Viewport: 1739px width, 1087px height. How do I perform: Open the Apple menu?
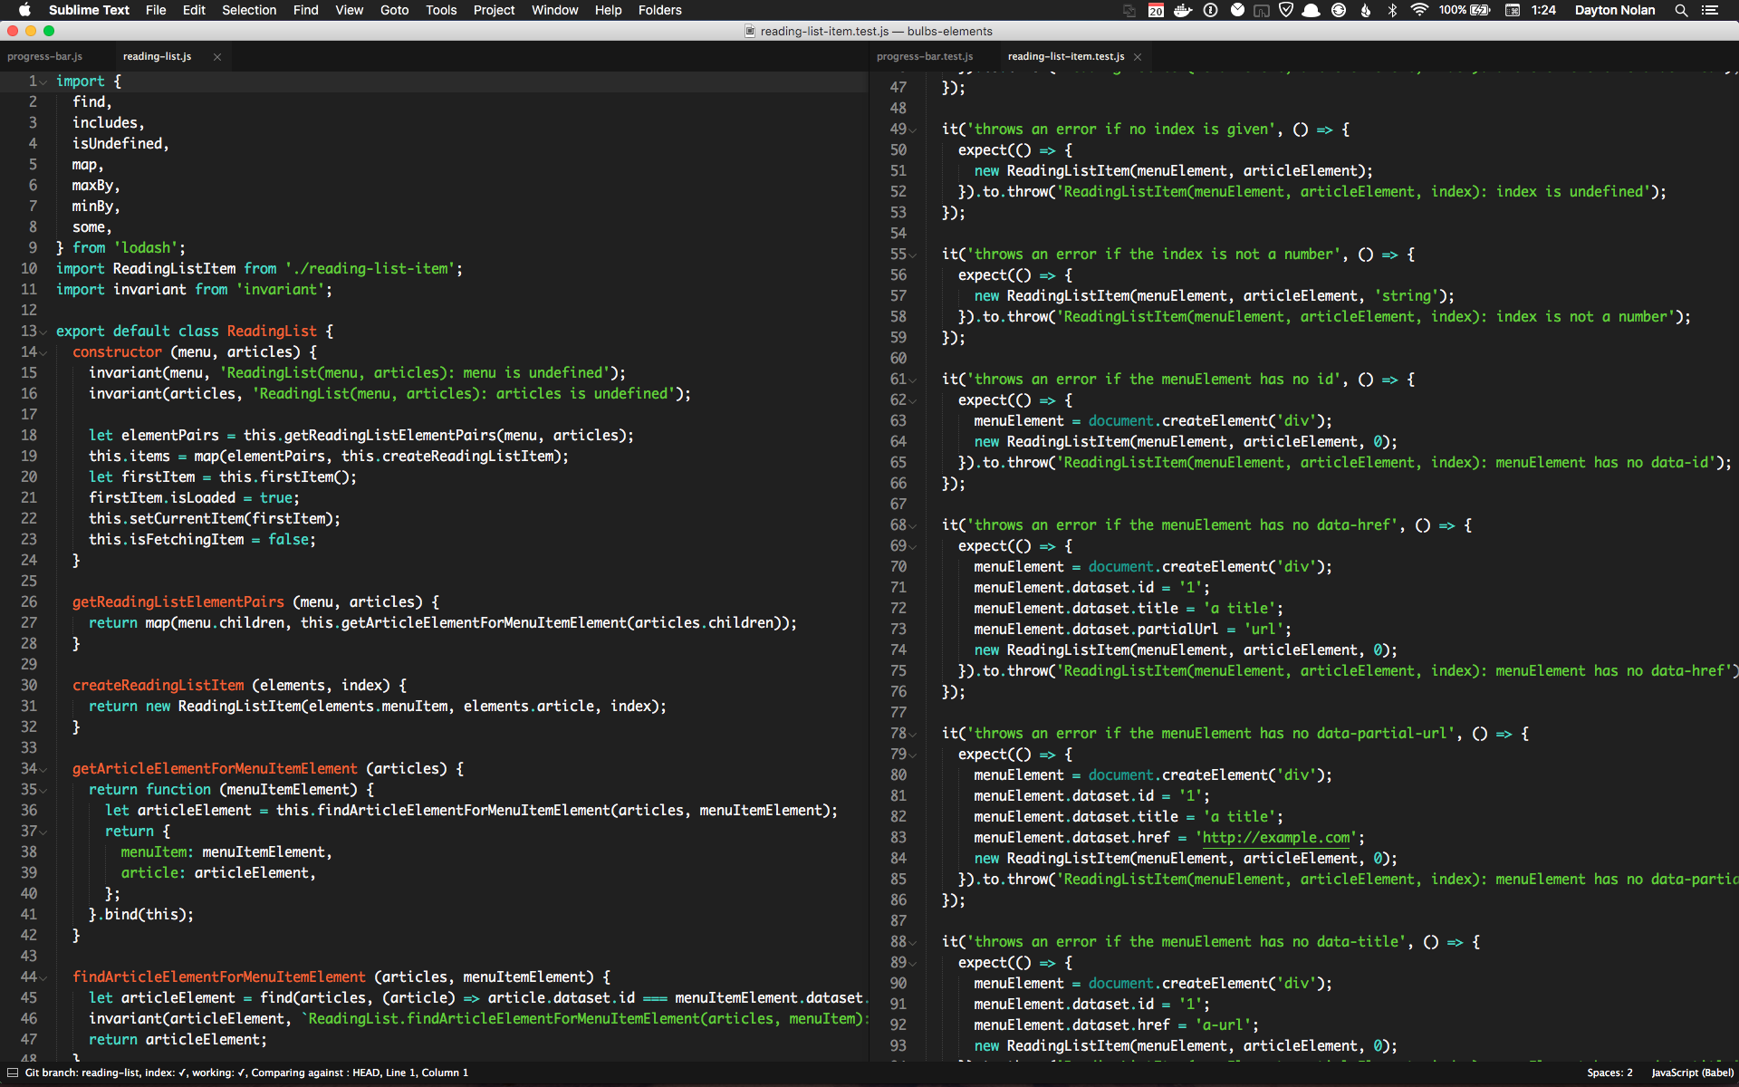[24, 10]
